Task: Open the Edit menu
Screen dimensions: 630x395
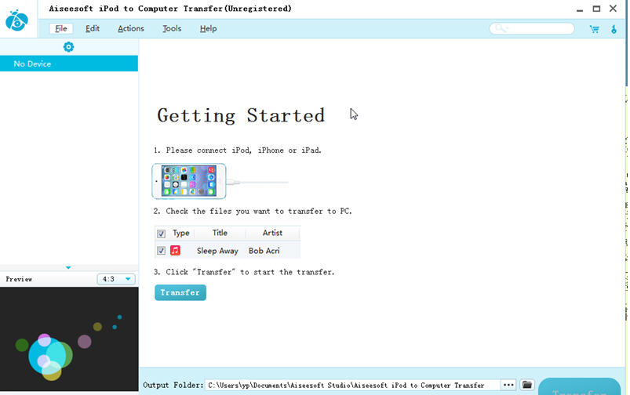Action: pyautogui.click(x=93, y=28)
